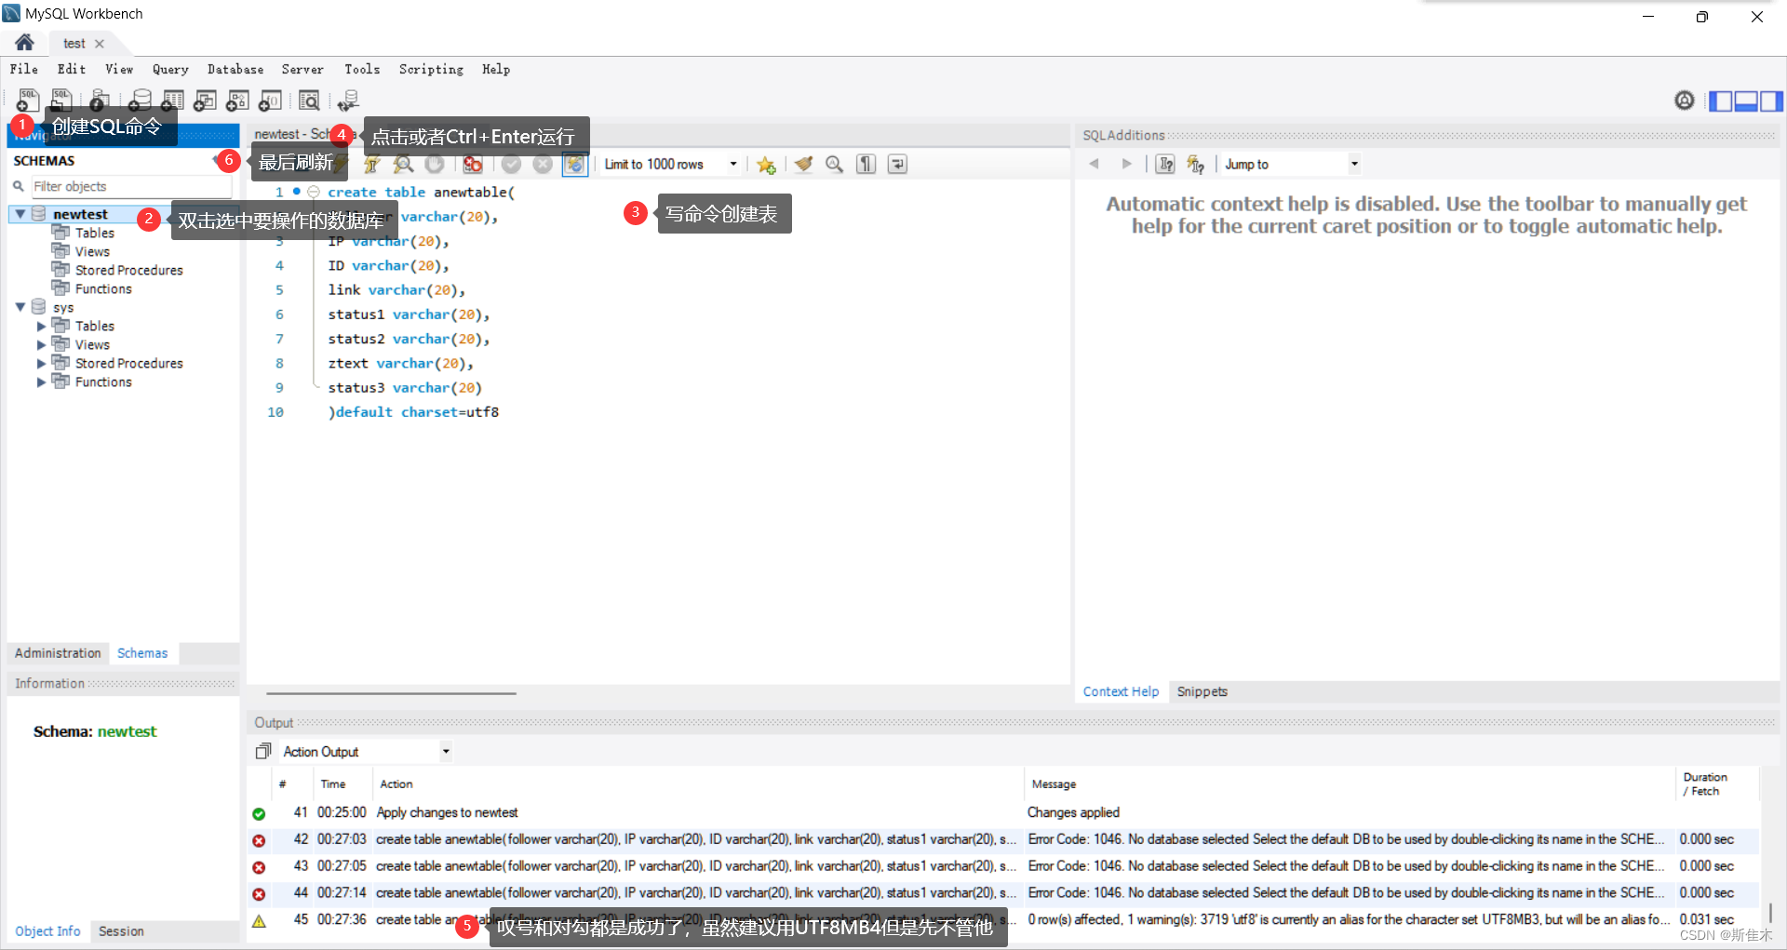Screen dimensions: 1787x950
Task: Open Action Output dropdown
Action: coord(446,751)
